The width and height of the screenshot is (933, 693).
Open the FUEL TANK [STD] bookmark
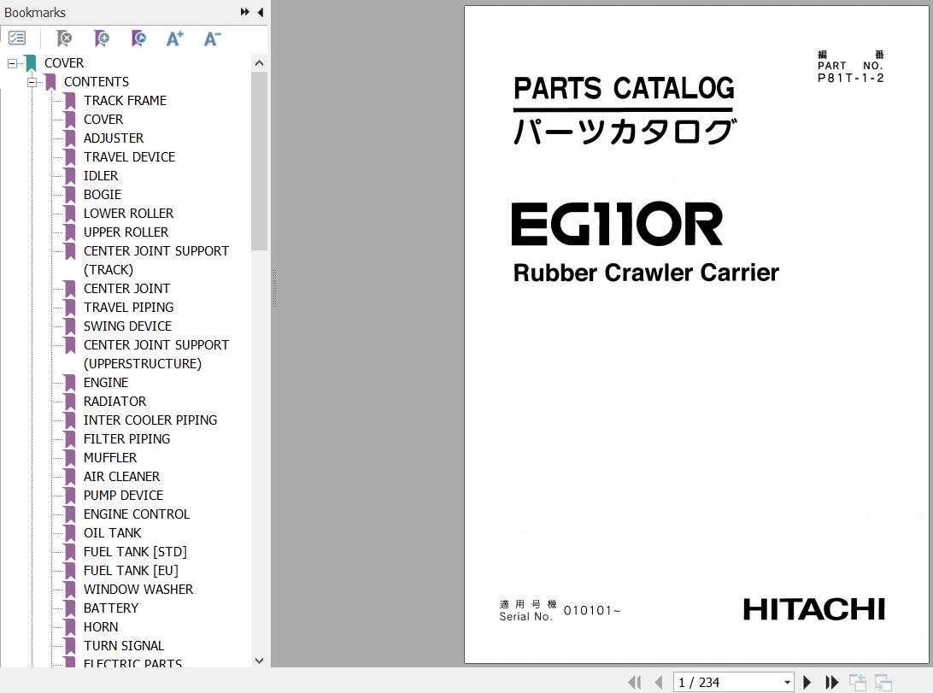click(135, 552)
